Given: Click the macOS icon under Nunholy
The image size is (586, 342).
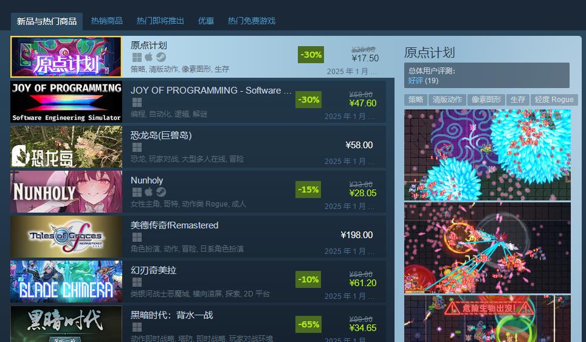Looking at the screenshot, I should pos(149,192).
